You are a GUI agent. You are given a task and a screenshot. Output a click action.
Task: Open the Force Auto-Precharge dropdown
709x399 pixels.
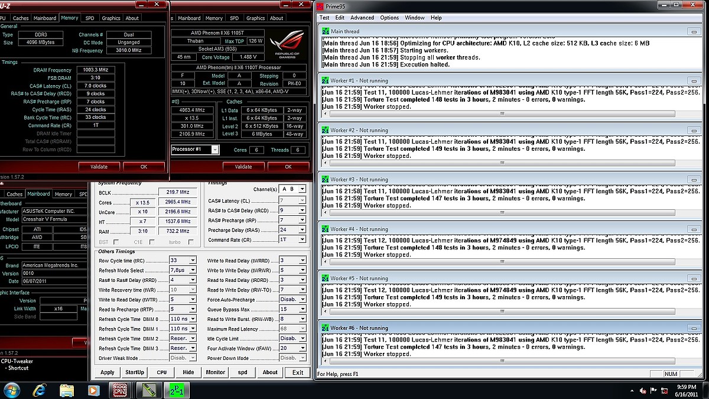292,300
